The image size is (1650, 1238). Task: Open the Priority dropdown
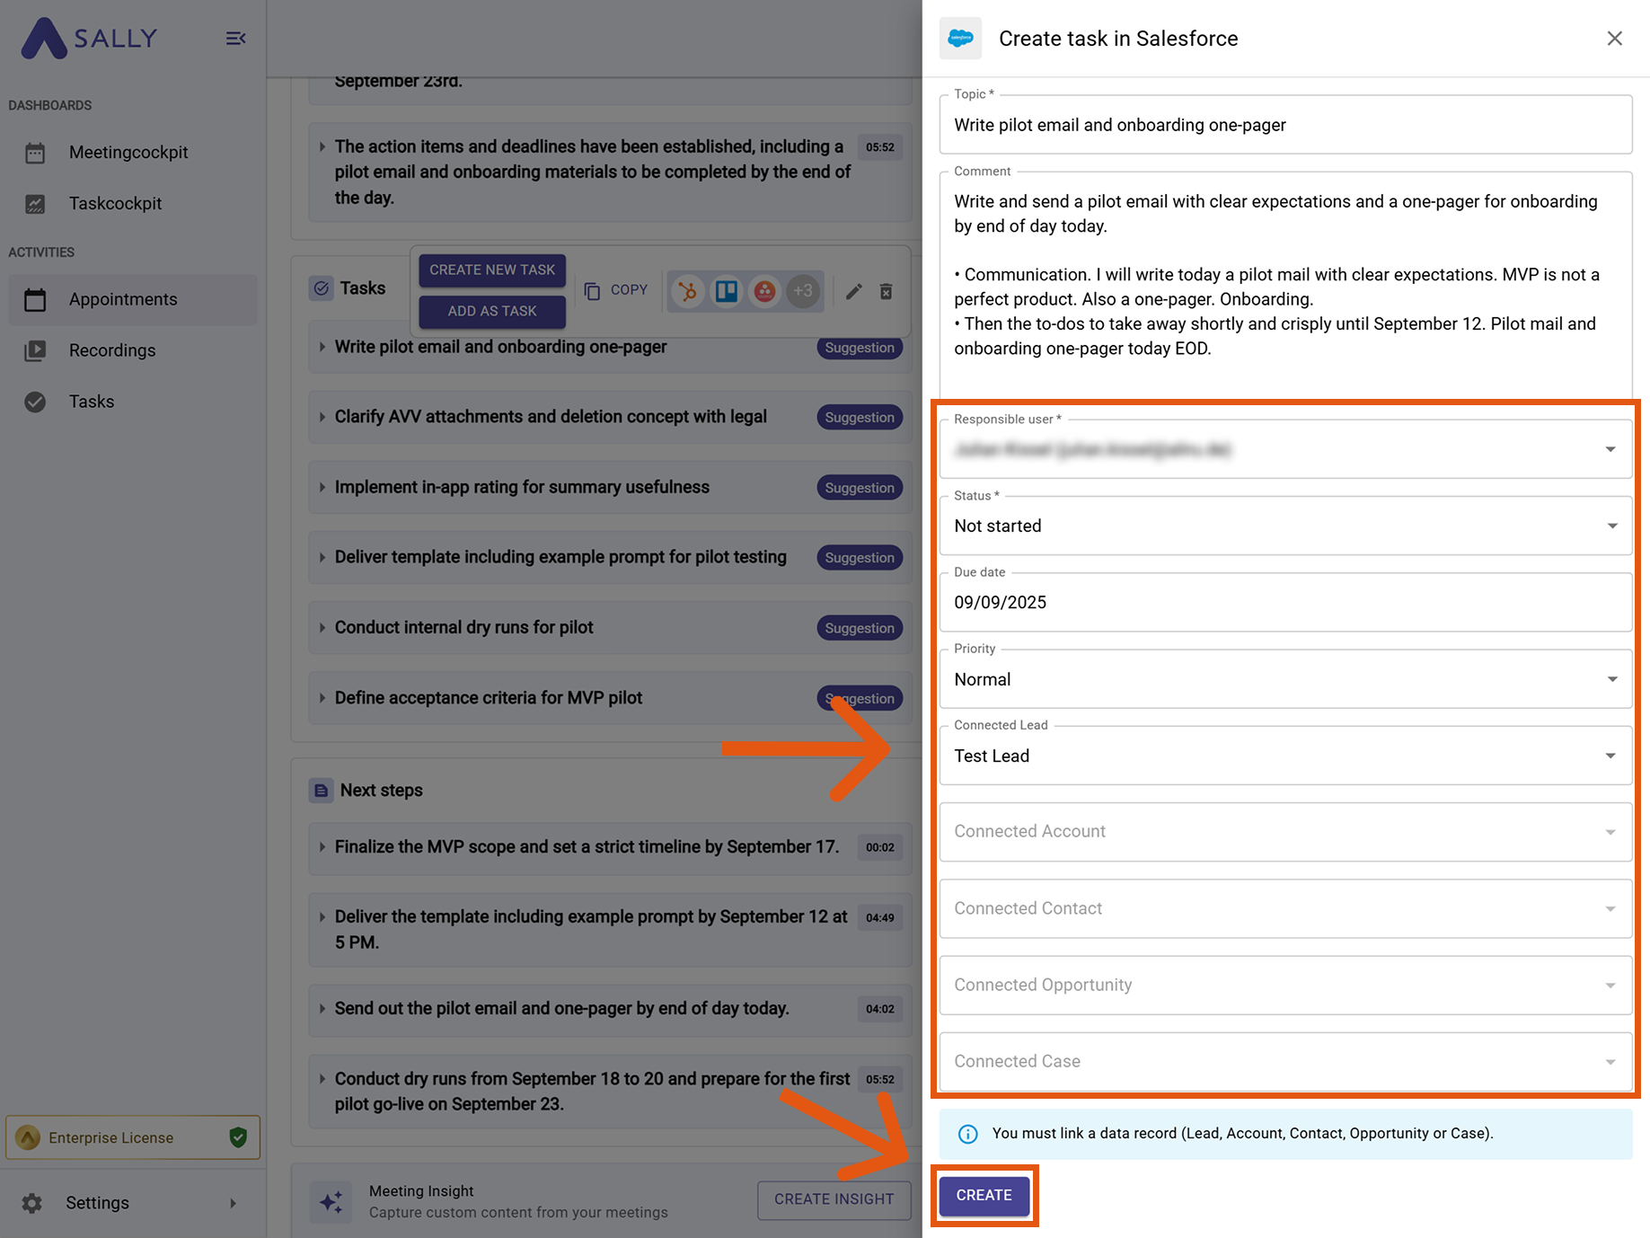[x=1285, y=679]
